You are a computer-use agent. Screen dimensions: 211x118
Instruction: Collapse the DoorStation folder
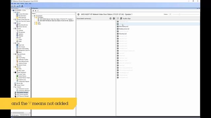pos(35,17)
